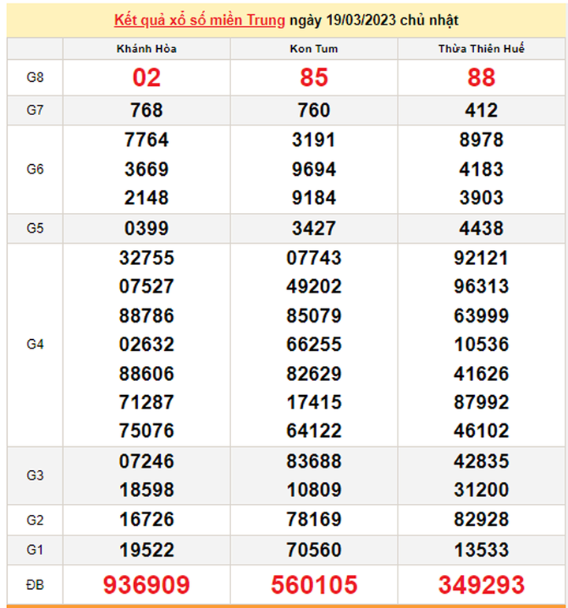Click G3 value 31200

tap(481, 490)
